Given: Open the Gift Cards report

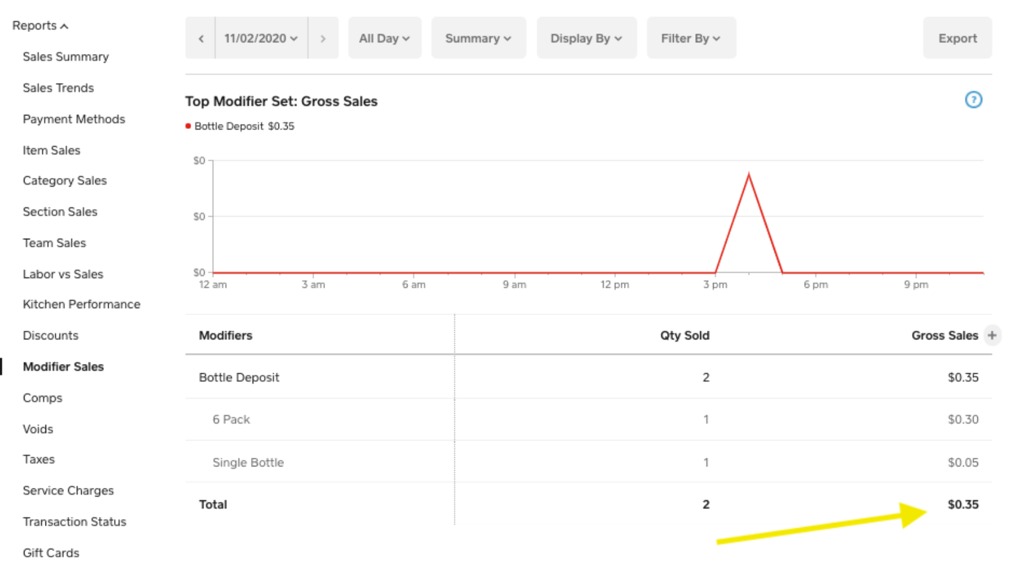Looking at the screenshot, I should coord(51,553).
